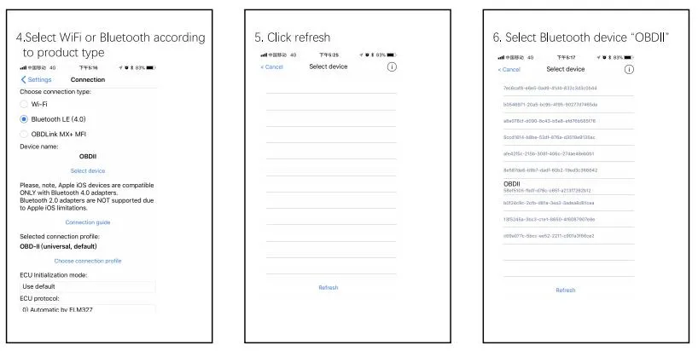Tap battery icon in Connection screen status bar
The image size is (698, 351).
(x=150, y=68)
